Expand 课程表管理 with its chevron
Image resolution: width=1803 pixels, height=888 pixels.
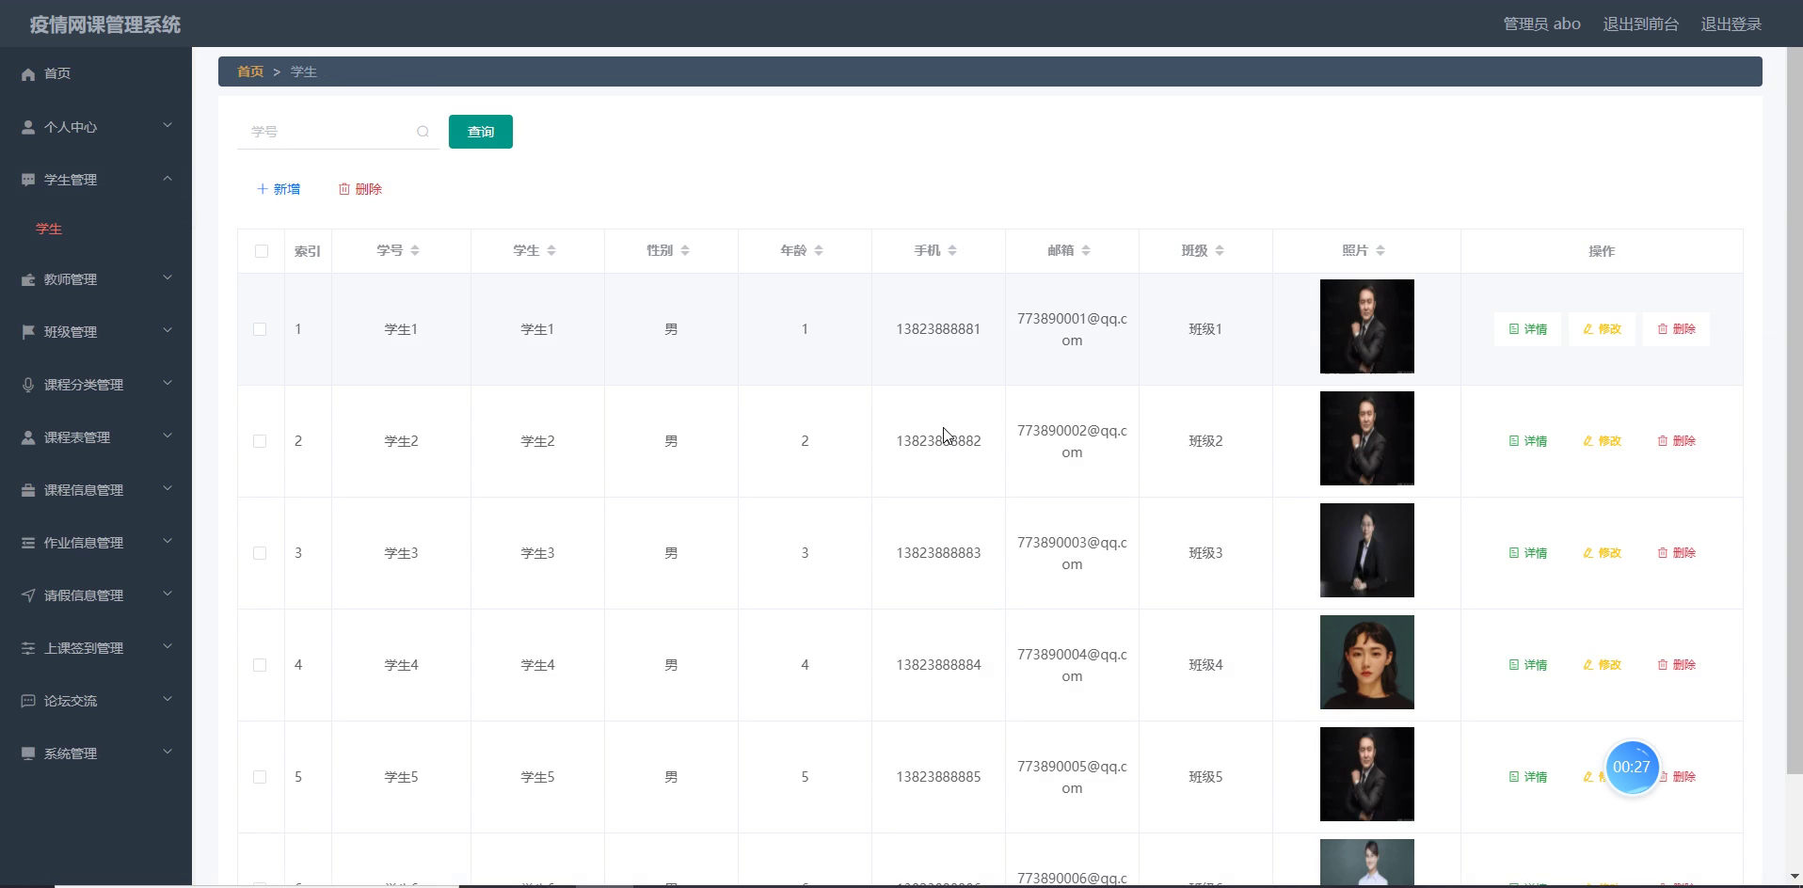pos(168,436)
